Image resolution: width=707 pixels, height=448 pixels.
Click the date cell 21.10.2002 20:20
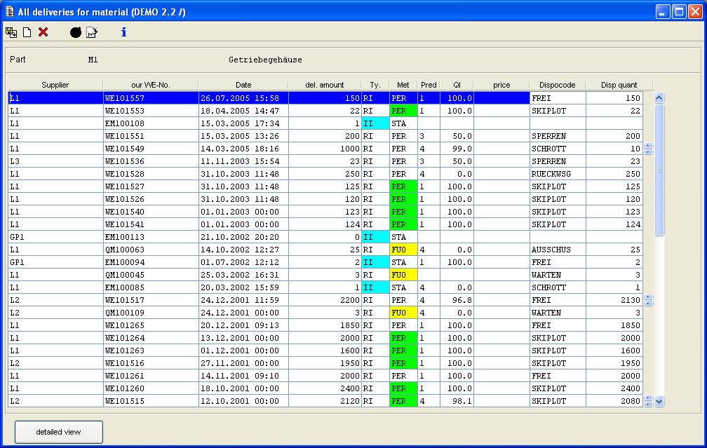243,237
